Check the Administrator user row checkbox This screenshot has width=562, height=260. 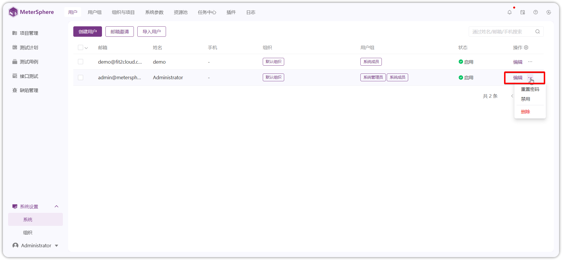coord(81,78)
